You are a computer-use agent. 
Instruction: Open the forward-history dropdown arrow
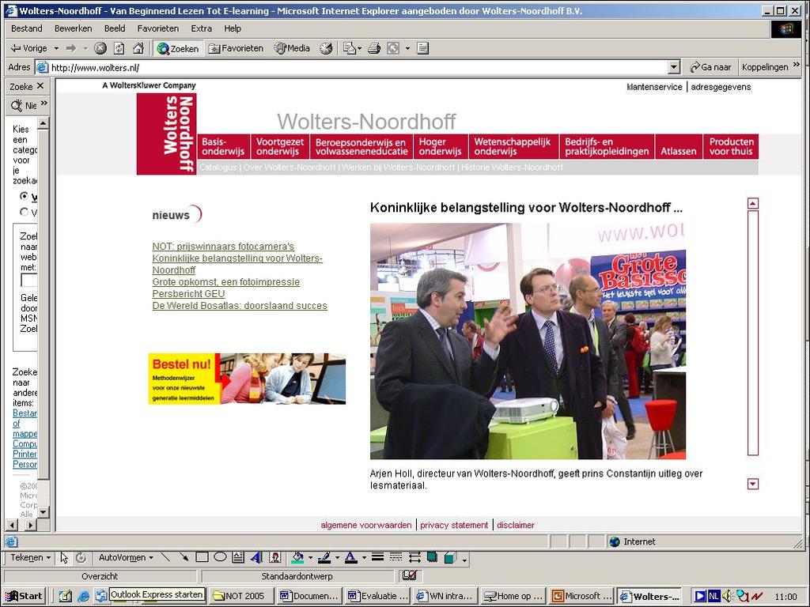(x=85, y=48)
